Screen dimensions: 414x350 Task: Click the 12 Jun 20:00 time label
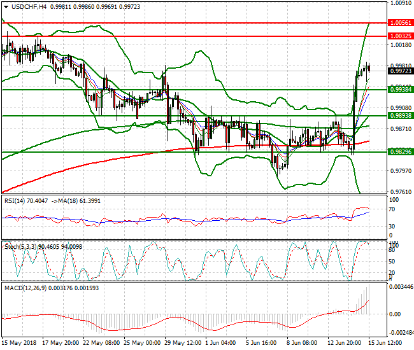pos(345,343)
